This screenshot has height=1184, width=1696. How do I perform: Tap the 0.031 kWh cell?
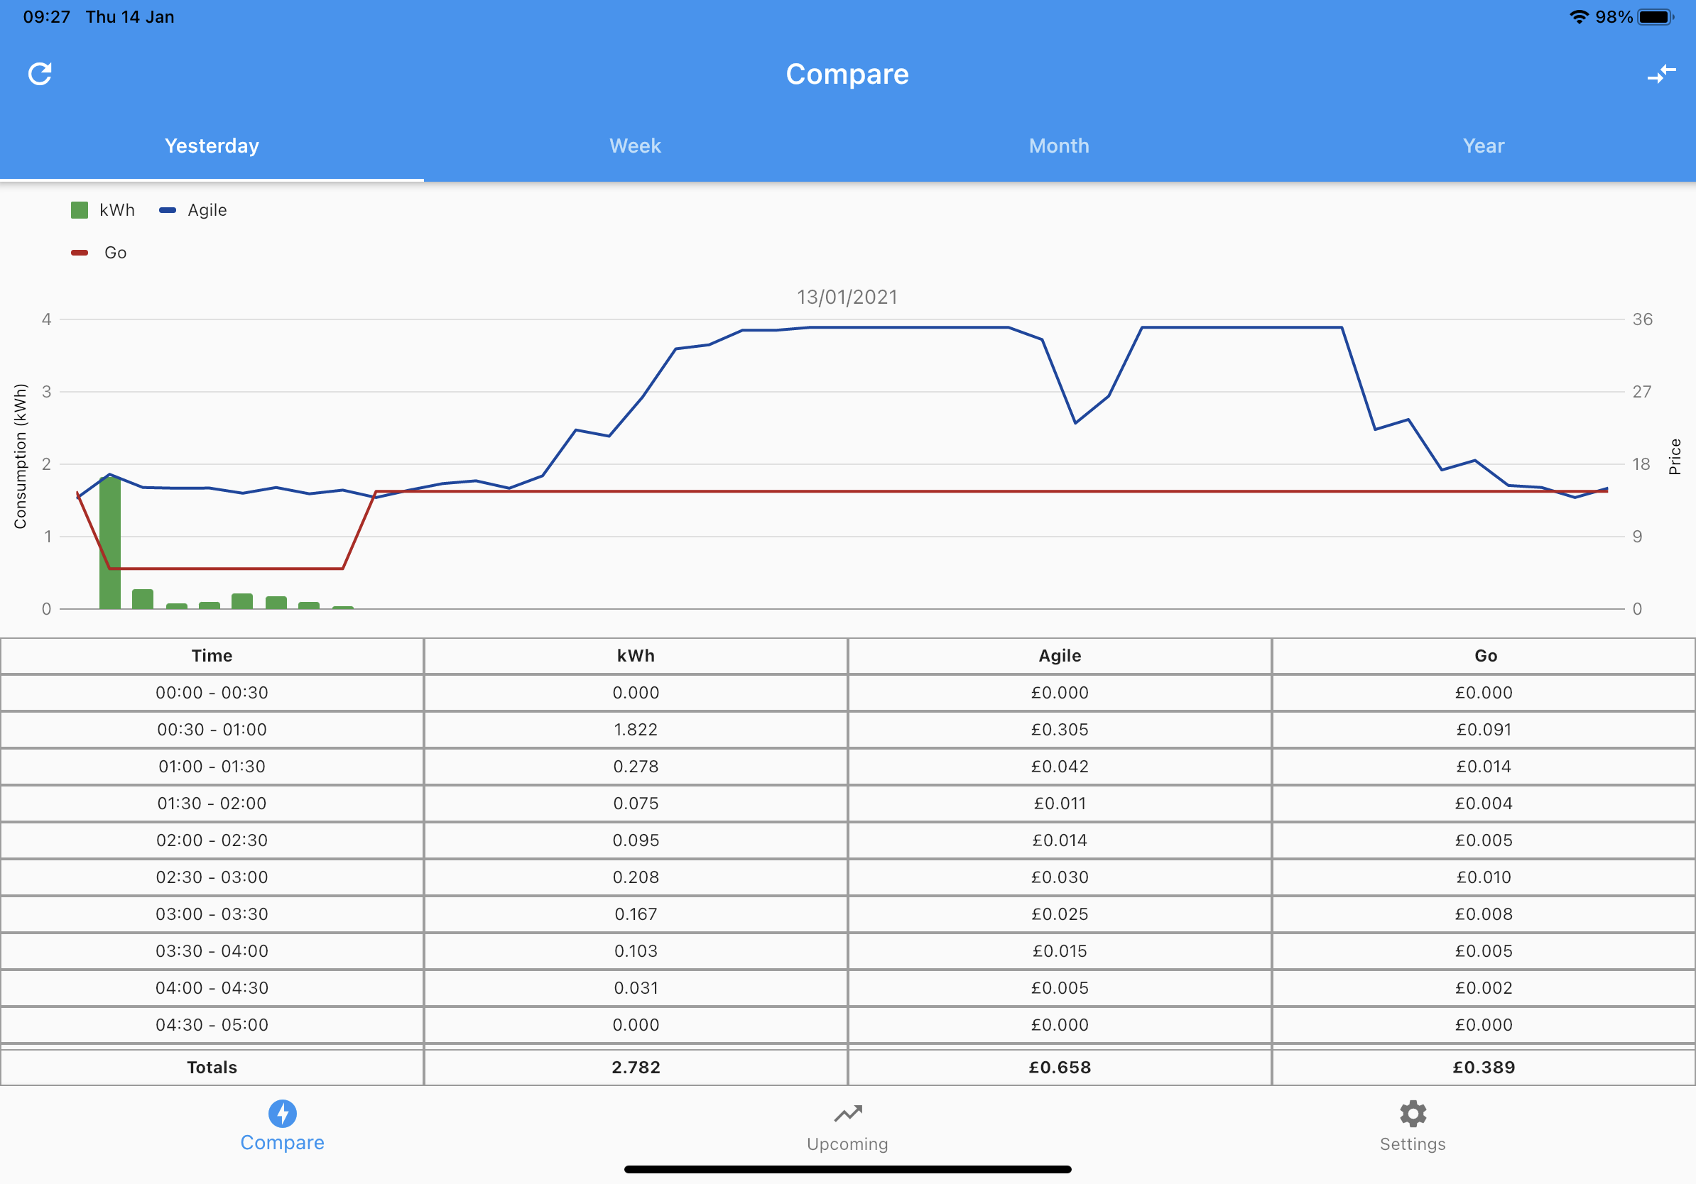pos(636,987)
